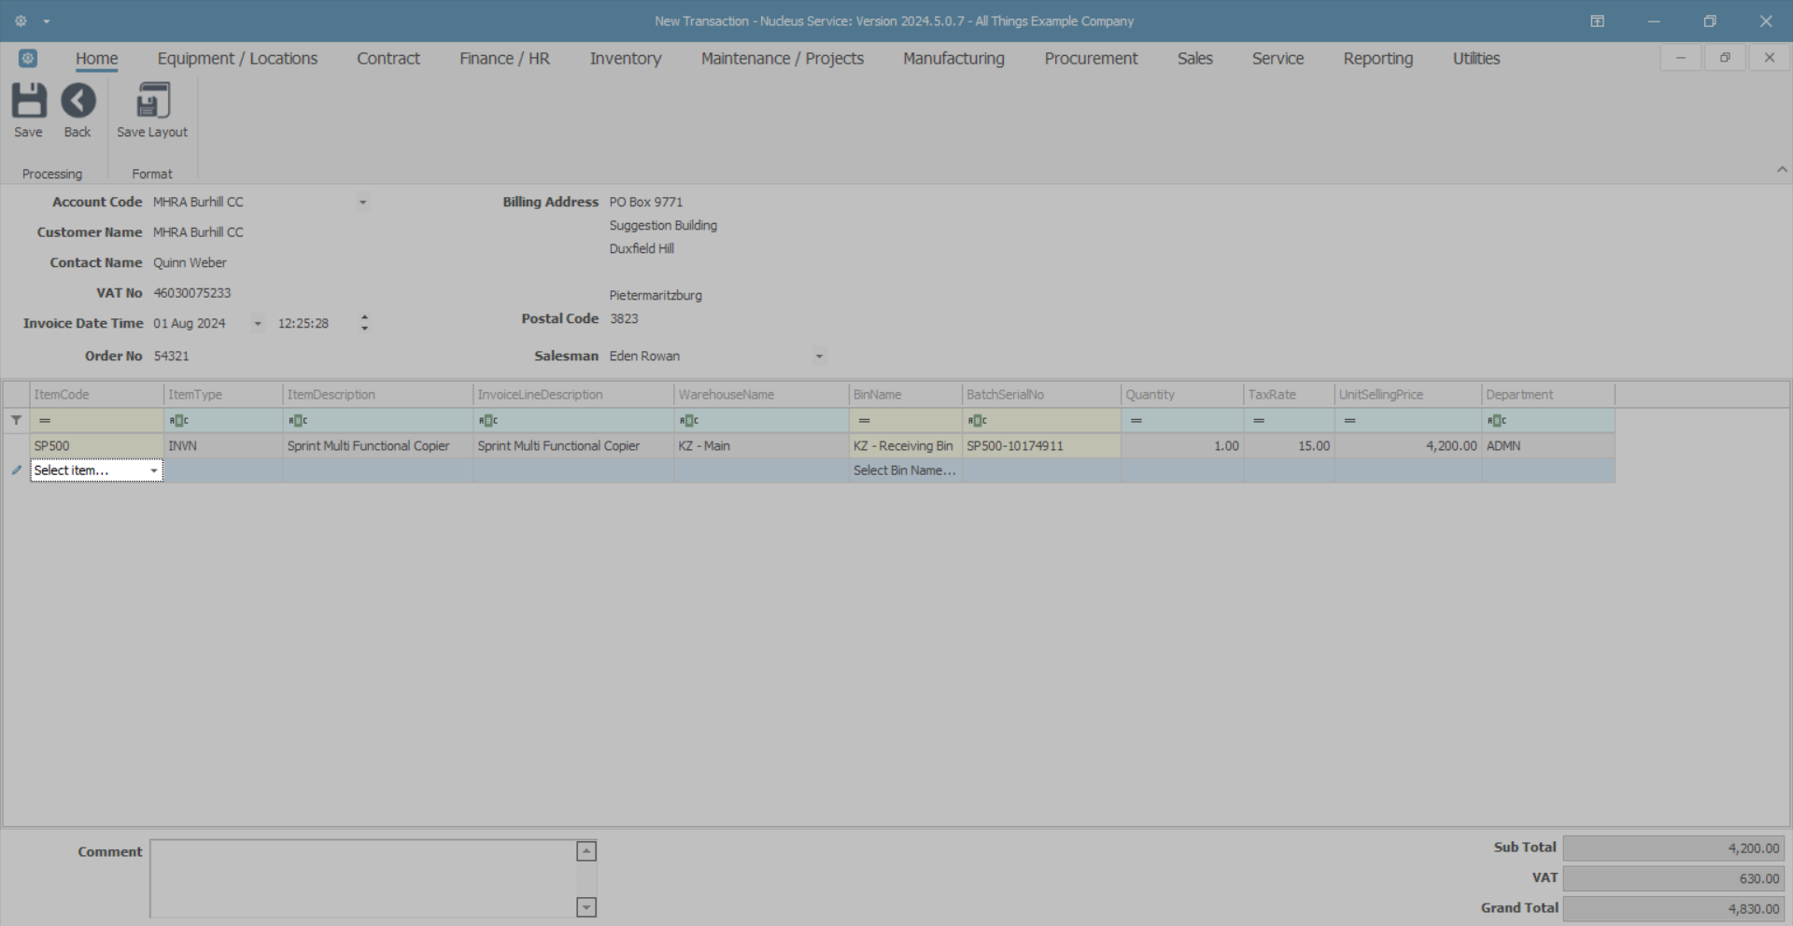
Task: Open the Select item dropdown in new row
Action: click(x=154, y=470)
